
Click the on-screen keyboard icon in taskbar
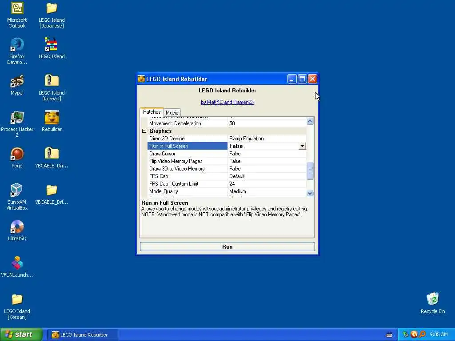(389, 335)
